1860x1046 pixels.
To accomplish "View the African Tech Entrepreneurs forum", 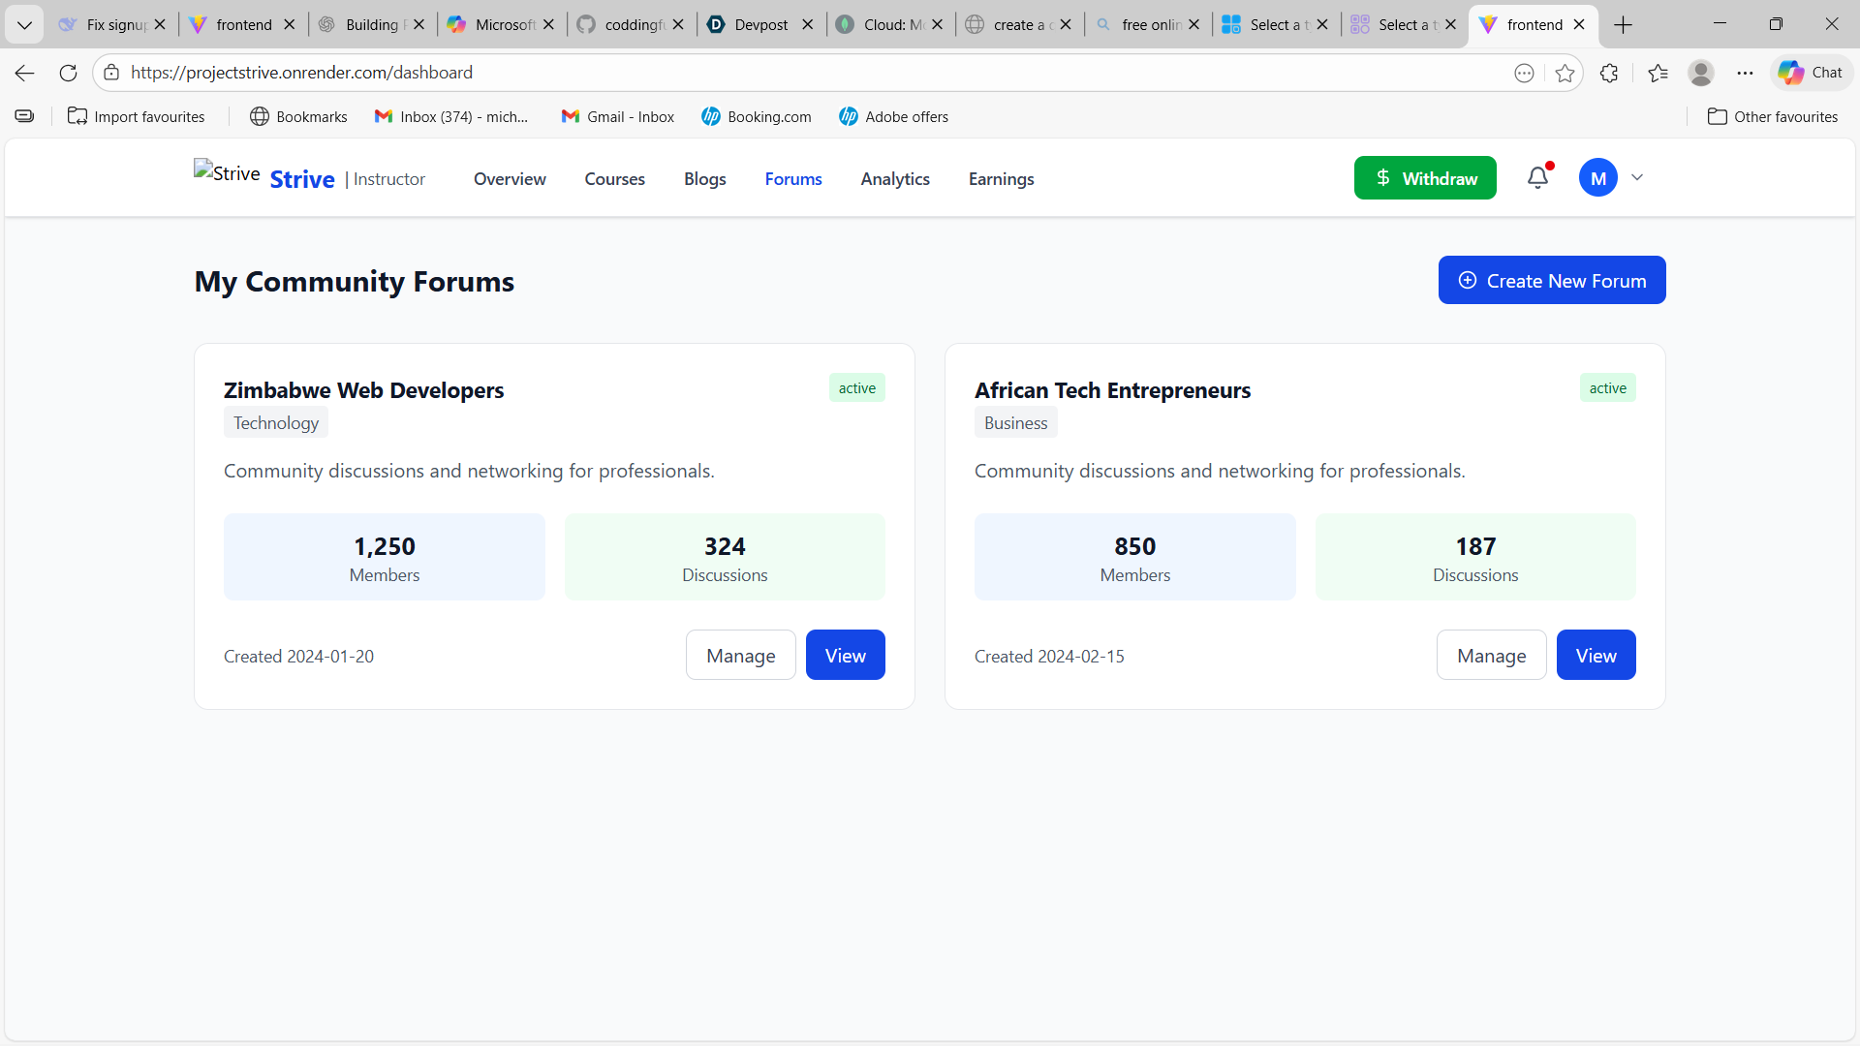I will pos(1596,656).
